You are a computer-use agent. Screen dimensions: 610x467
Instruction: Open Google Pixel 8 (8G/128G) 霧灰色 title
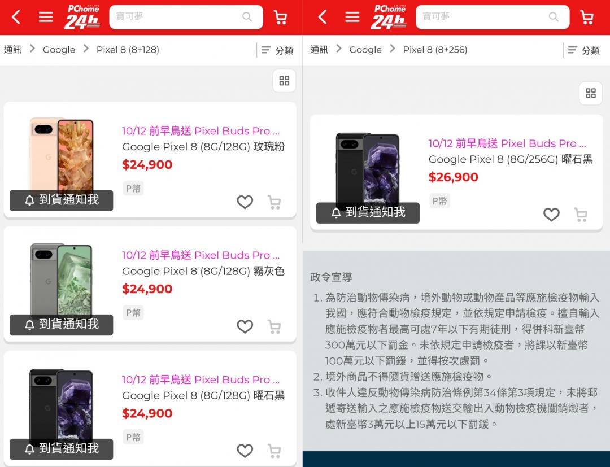(203, 271)
